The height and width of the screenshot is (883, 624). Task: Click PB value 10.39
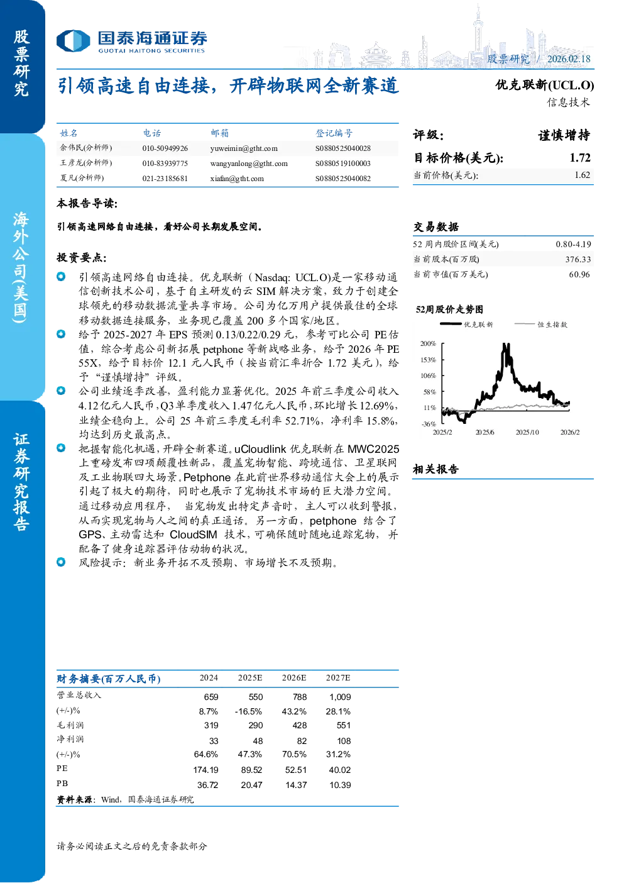point(340,785)
